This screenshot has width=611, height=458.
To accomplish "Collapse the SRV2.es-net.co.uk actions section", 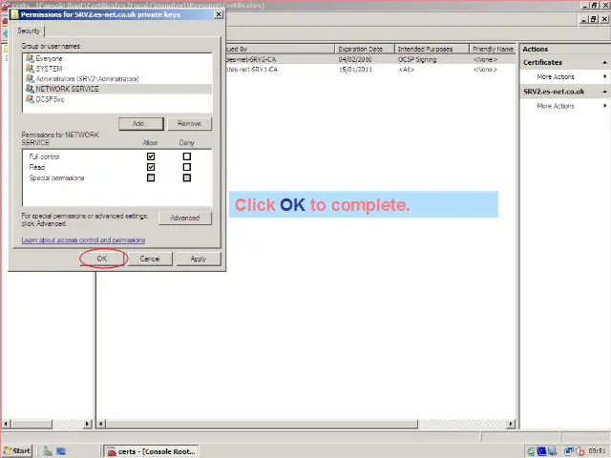I will (604, 92).
